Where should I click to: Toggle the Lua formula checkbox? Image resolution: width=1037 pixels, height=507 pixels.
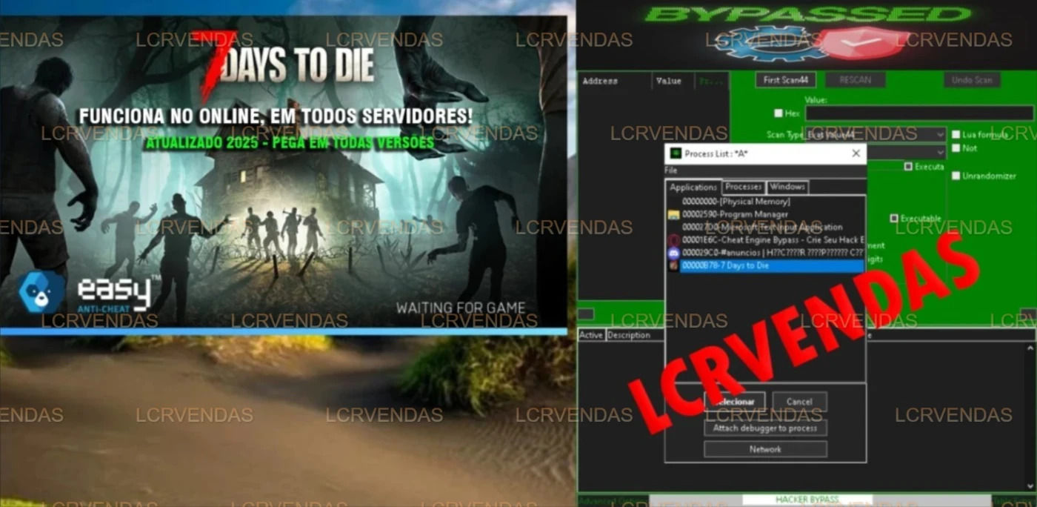coord(956,135)
